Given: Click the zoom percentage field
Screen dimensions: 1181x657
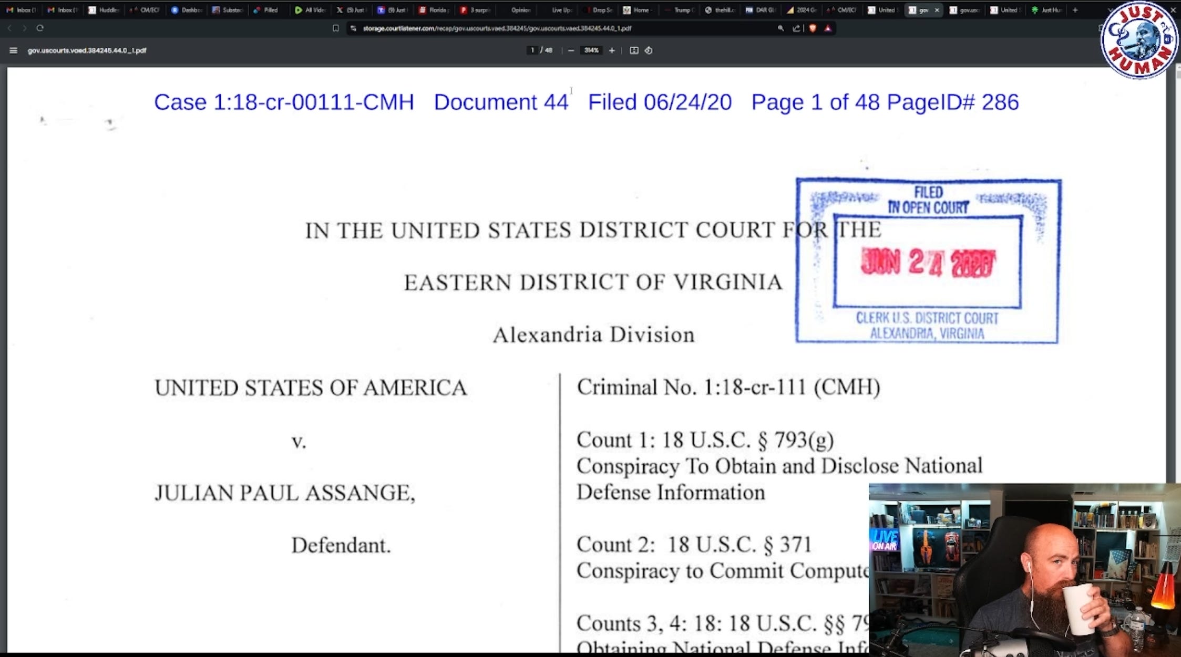Looking at the screenshot, I should 591,50.
